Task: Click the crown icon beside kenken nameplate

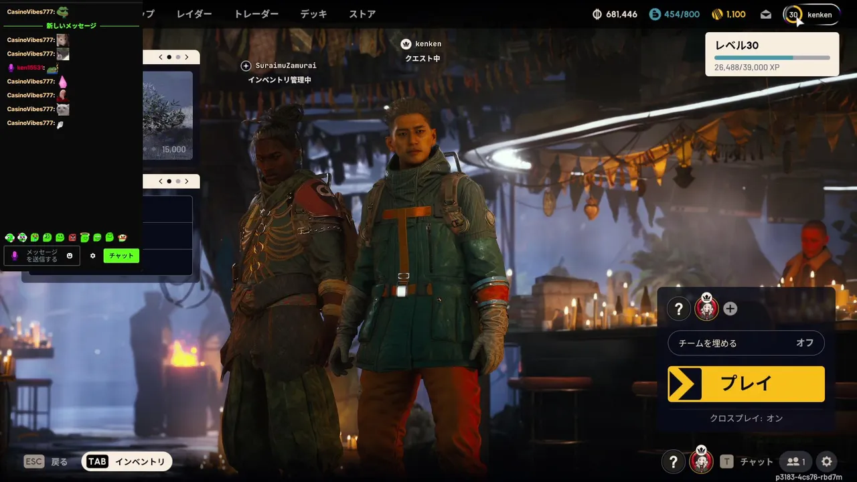Action: (x=406, y=44)
